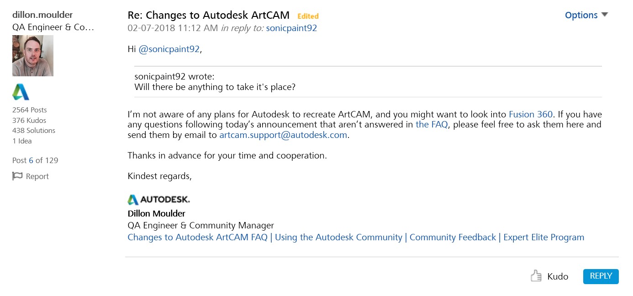Click the @sonicpaint92 mention
This screenshot has width=633, height=296.
point(169,49)
